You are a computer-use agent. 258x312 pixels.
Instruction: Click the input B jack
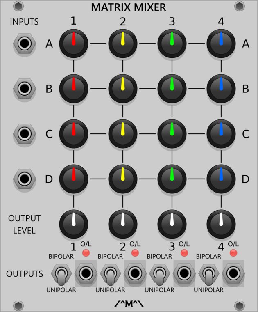(25, 89)
